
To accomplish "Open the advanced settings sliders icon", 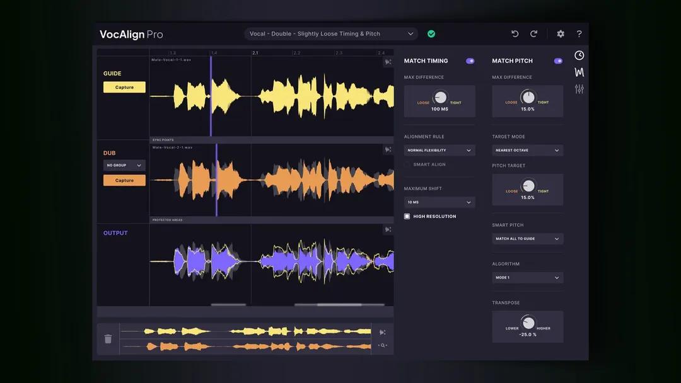I will pos(579,89).
